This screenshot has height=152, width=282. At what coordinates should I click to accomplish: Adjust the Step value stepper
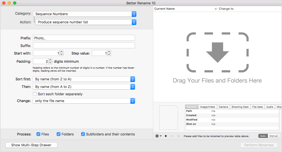click(109, 53)
